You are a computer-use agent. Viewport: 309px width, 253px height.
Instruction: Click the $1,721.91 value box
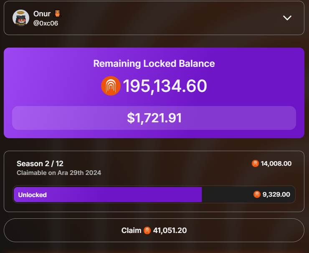[x=154, y=118]
